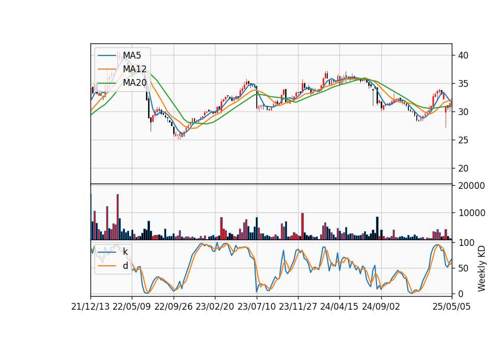Click the price axis value 20
The height and width of the screenshot is (361, 502).
[463, 168]
